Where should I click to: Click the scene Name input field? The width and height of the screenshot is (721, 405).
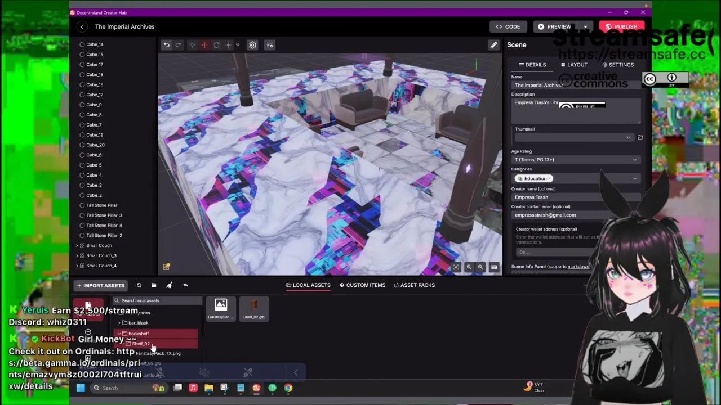[x=576, y=85]
